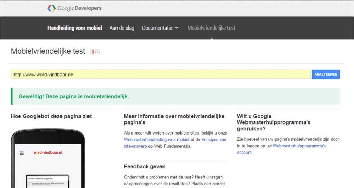Screen dimensions: 354x188
Task: Focus the URL input field
Action: point(161,75)
